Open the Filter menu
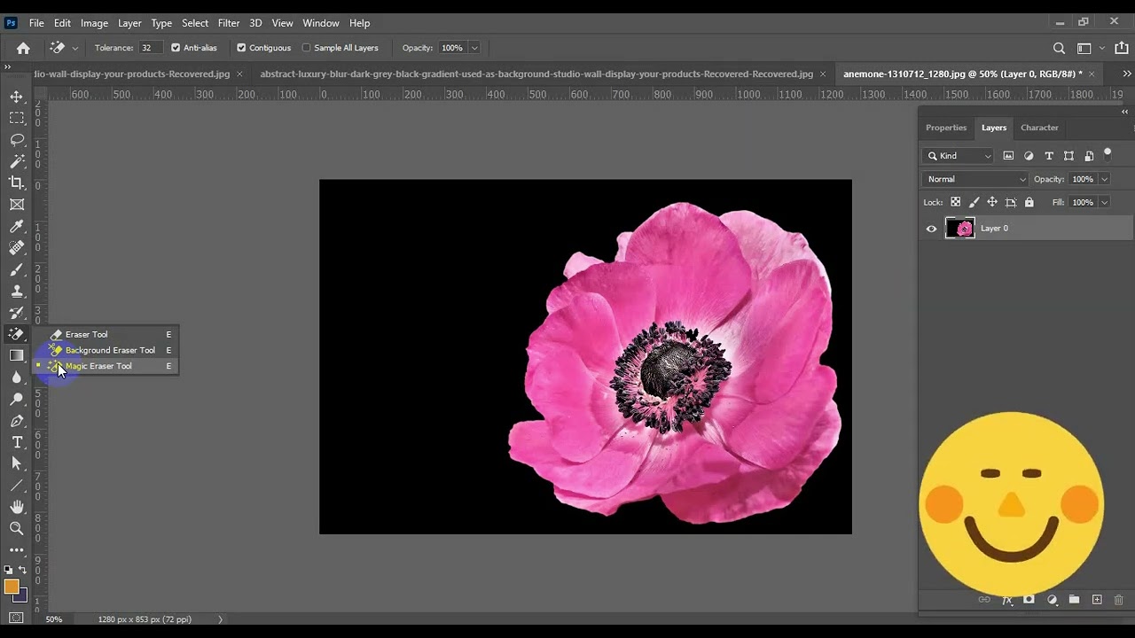Image resolution: width=1135 pixels, height=638 pixels. click(x=229, y=23)
